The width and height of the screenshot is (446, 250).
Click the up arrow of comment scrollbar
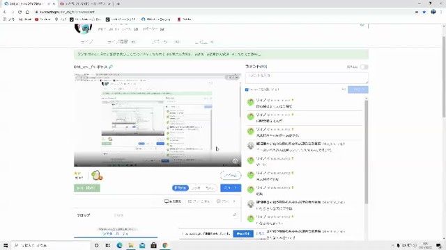click(x=366, y=99)
